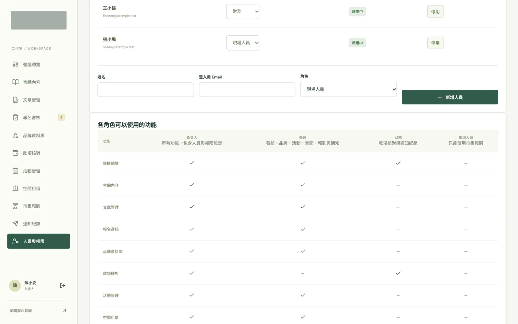Click 停用 for 張小場
This screenshot has width=518, height=324.
coord(435,43)
